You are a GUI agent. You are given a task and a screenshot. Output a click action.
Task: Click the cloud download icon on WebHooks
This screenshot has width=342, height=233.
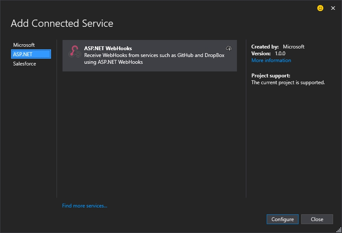tap(229, 48)
